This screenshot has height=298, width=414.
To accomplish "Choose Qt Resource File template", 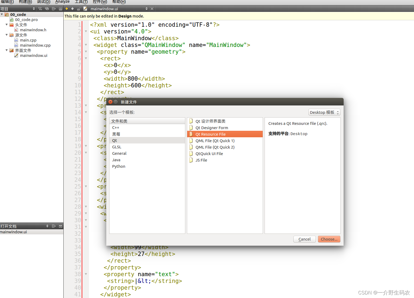I will click(225, 134).
